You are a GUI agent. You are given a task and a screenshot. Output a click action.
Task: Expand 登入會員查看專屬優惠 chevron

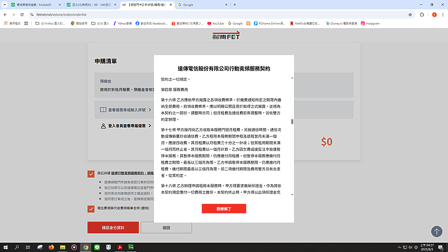[150, 126]
